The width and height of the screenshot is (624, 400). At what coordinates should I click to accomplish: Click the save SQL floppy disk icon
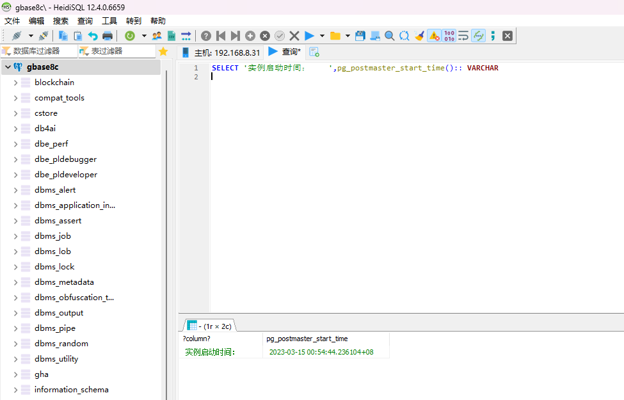[360, 36]
